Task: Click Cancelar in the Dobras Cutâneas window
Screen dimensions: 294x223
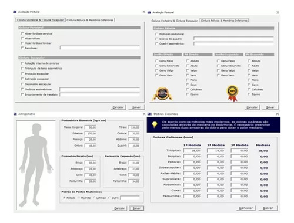Action: tap(246, 208)
